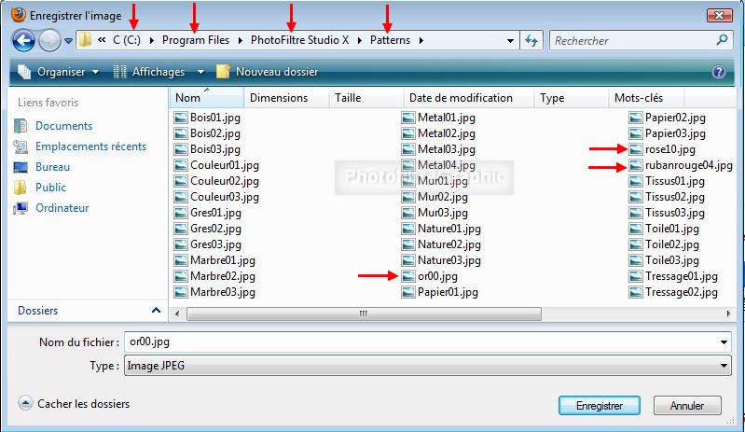Viewport: 745px width, 432px height.
Task: Click the help question mark icon
Action: coord(718,72)
